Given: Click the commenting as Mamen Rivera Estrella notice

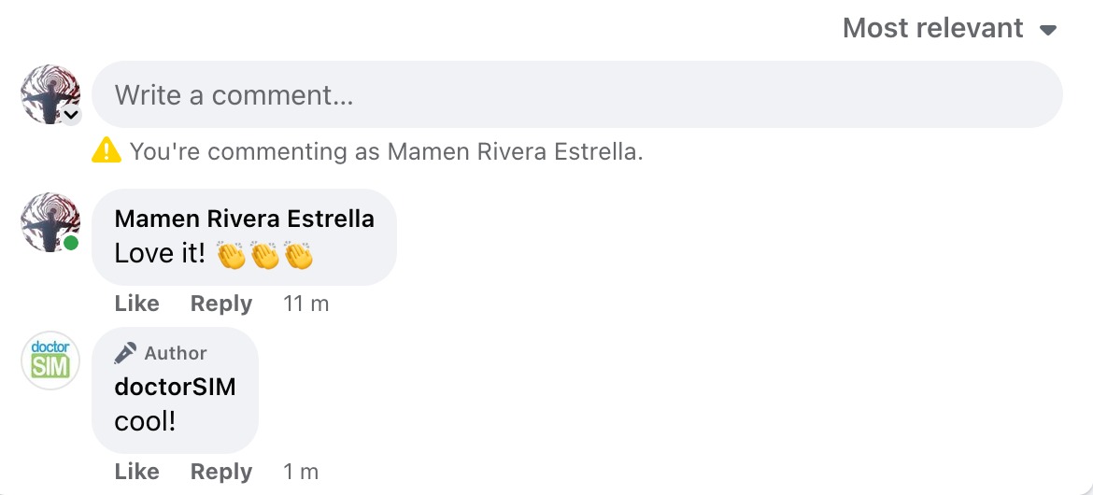Looking at the screenshot, I should coord(386,151).
